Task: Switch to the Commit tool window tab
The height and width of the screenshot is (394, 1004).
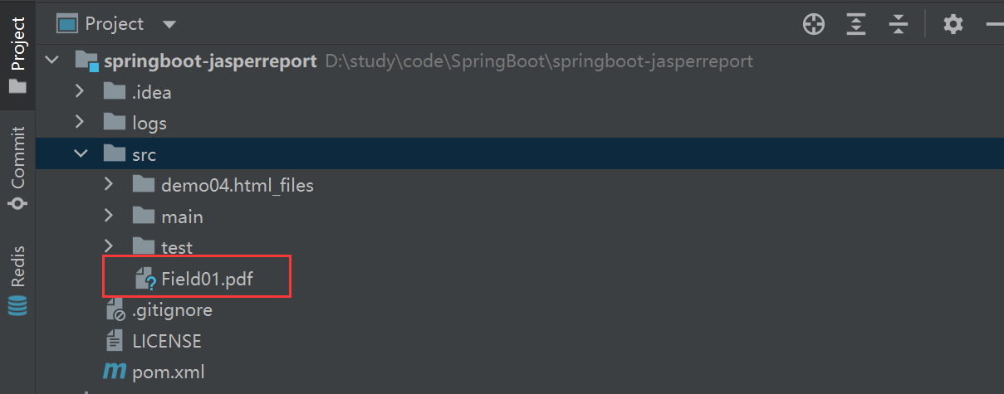Action: pyautogui.click(x=17, y=168)
